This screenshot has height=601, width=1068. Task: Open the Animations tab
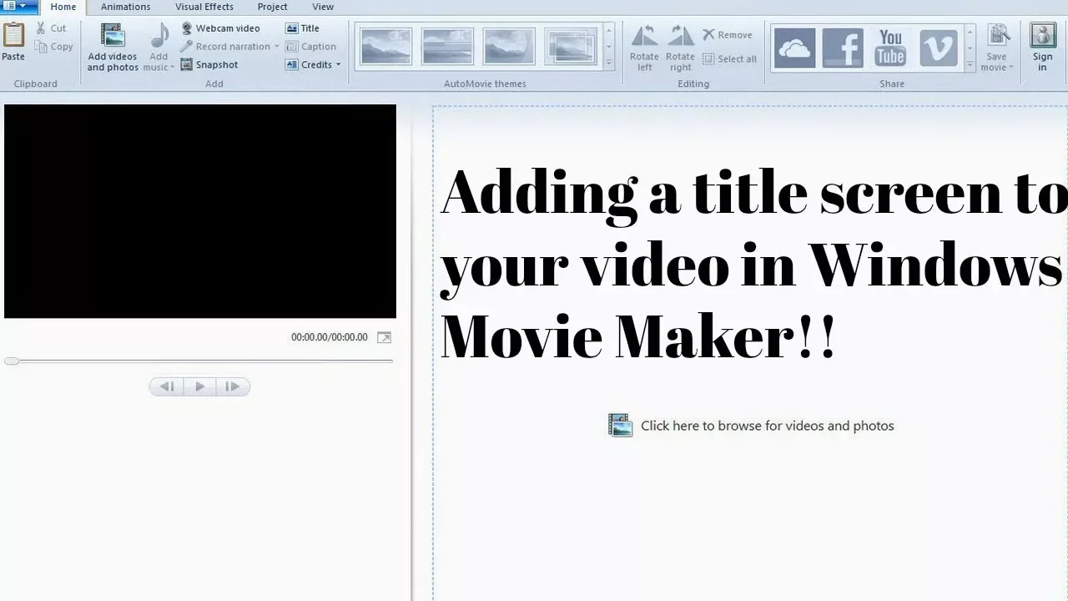point(125,7)
